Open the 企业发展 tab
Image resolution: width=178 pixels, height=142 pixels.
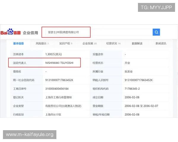90,43
